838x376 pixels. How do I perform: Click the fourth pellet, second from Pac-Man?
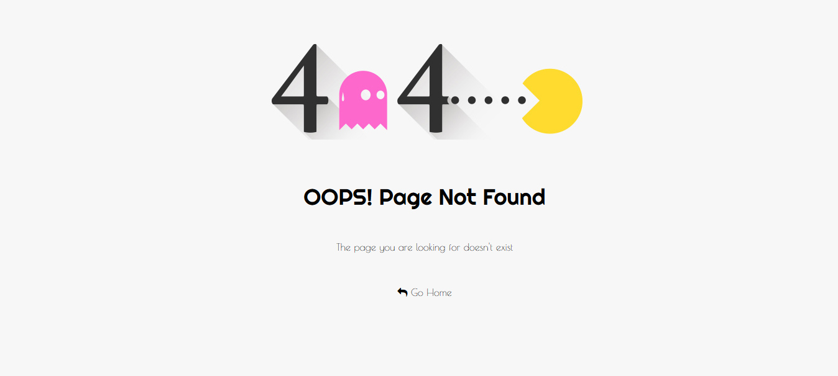(505, 100)
